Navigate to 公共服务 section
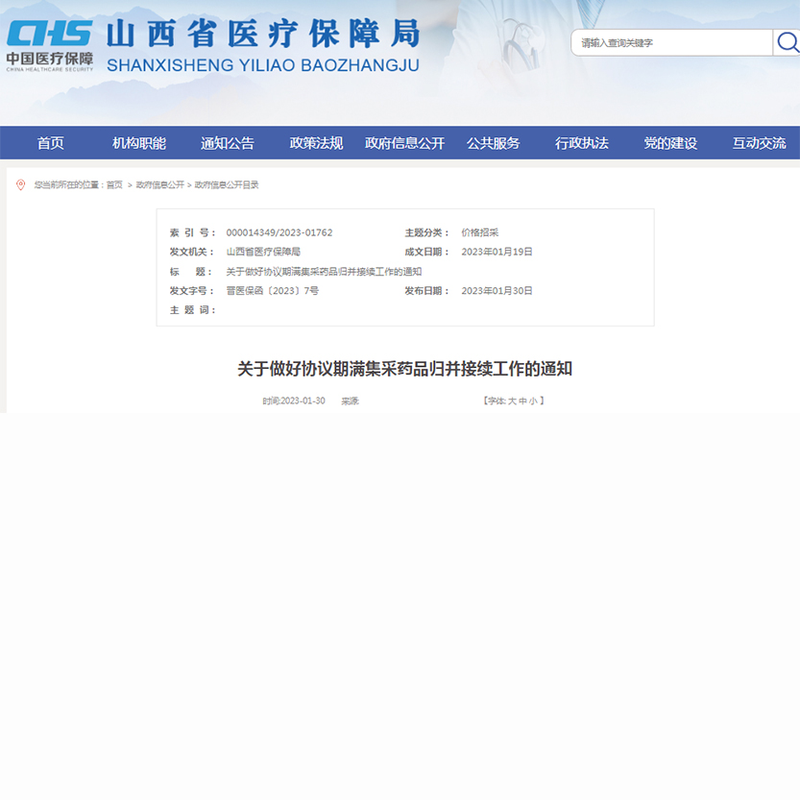The width and height of the screenshot is (800, 800). (x=493, y=143)
